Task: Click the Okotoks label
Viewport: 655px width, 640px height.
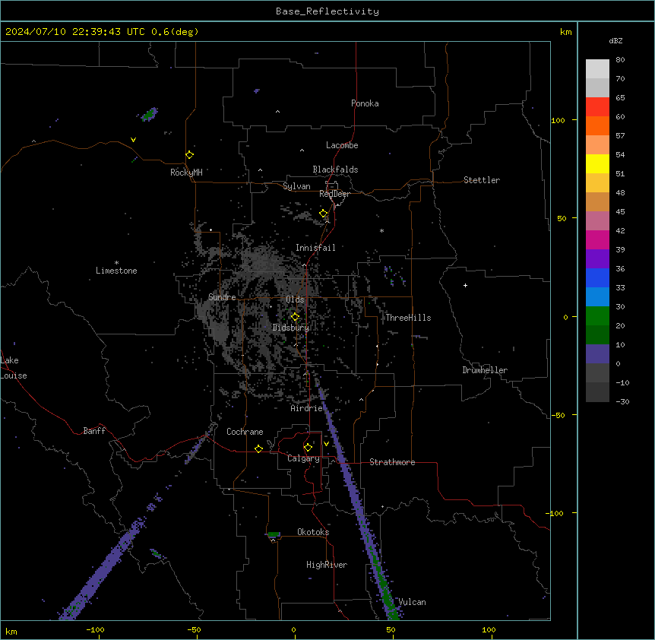Action: (313, 532)
